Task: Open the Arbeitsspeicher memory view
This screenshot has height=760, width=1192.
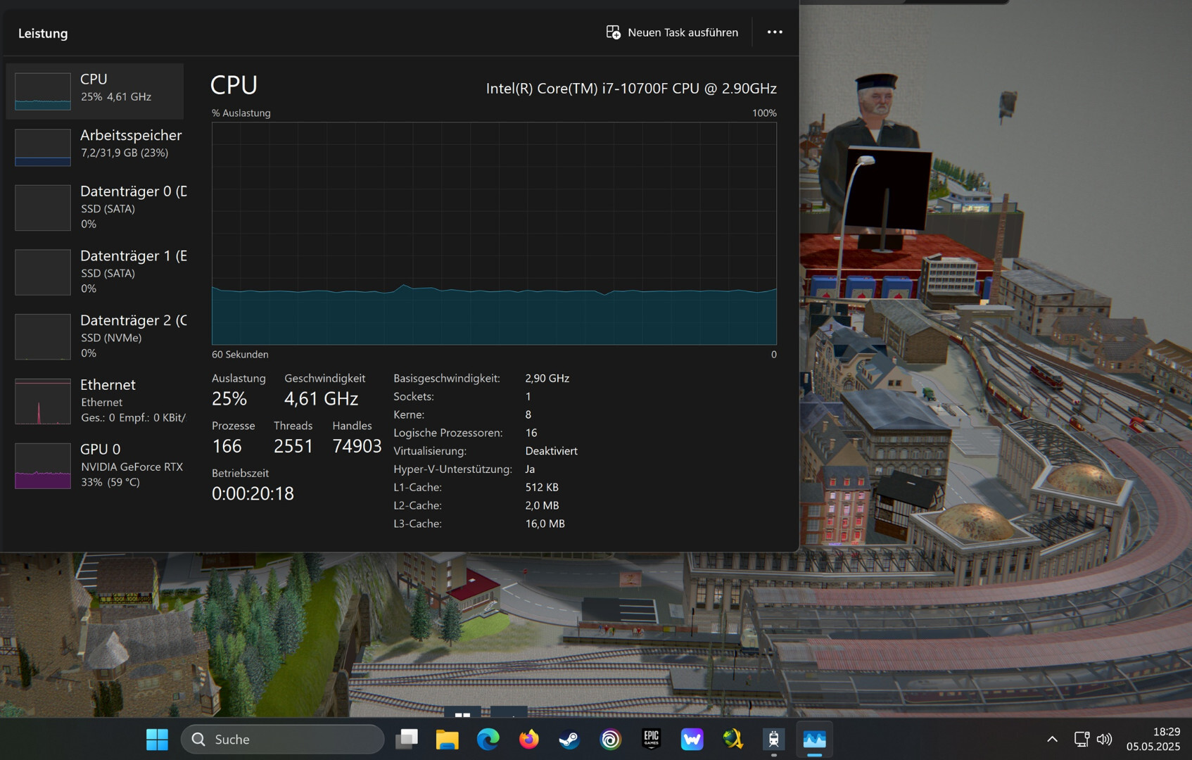Action: [x=94, y=146]
